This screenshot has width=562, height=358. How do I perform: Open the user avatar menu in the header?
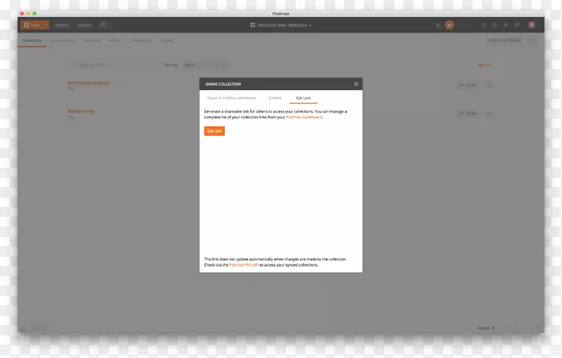point(532,25)
